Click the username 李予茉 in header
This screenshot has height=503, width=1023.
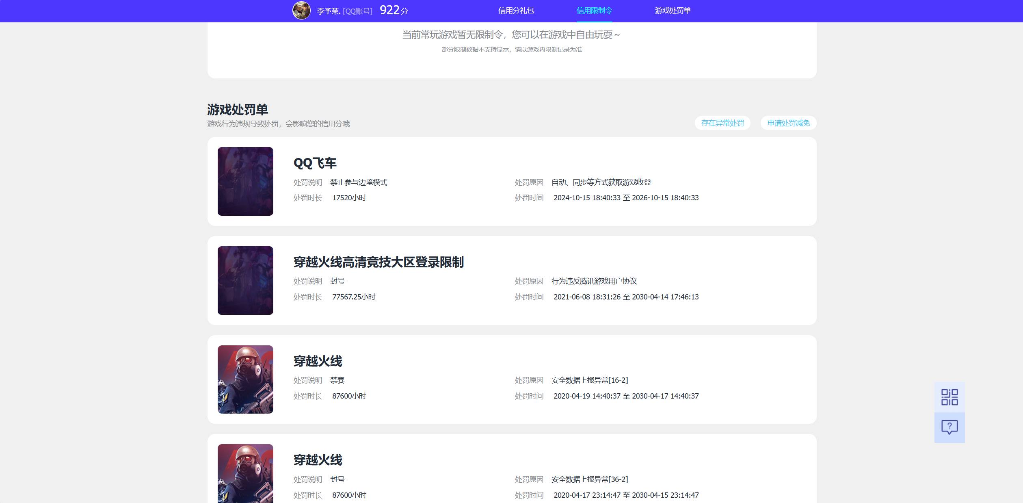coord(329,11)
